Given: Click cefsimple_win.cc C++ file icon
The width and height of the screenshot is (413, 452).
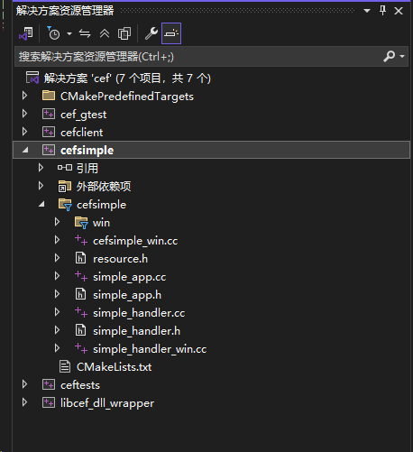Looking at the screenshot, I should 81,240.
